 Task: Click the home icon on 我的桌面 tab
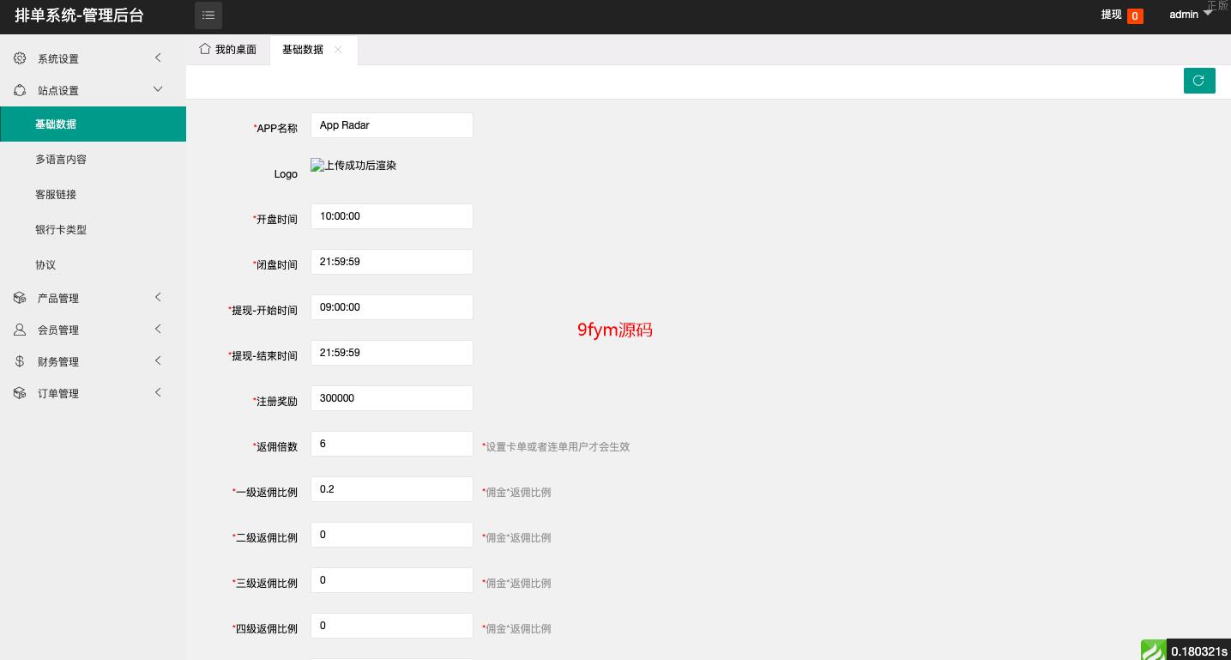click(204, 49)
